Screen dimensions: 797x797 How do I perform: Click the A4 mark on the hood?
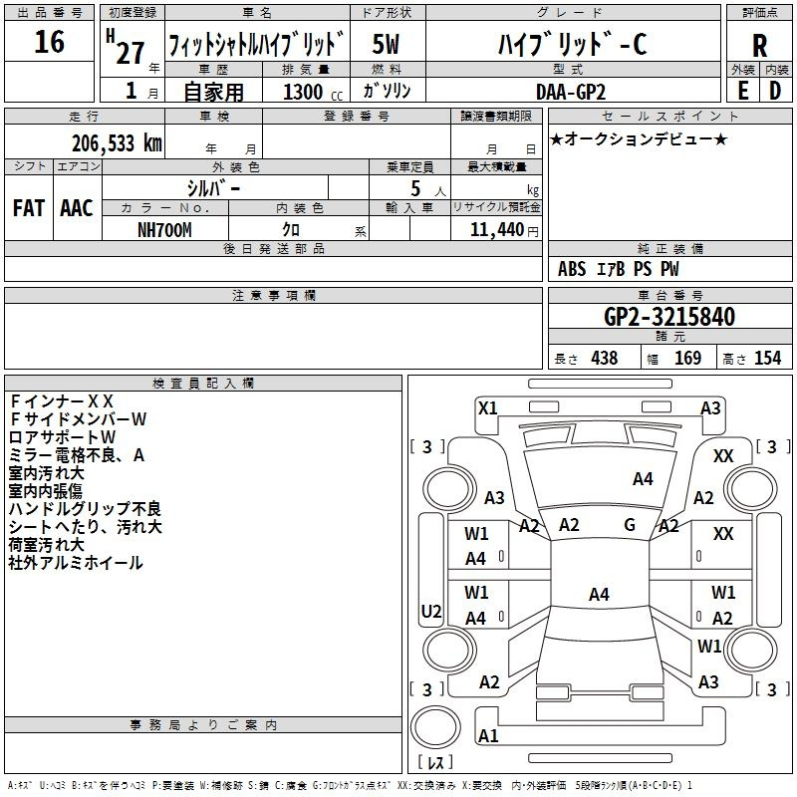[x=643, y=479]
